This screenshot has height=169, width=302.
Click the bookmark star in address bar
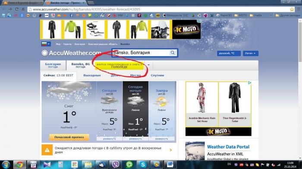(x=292, y=9)
